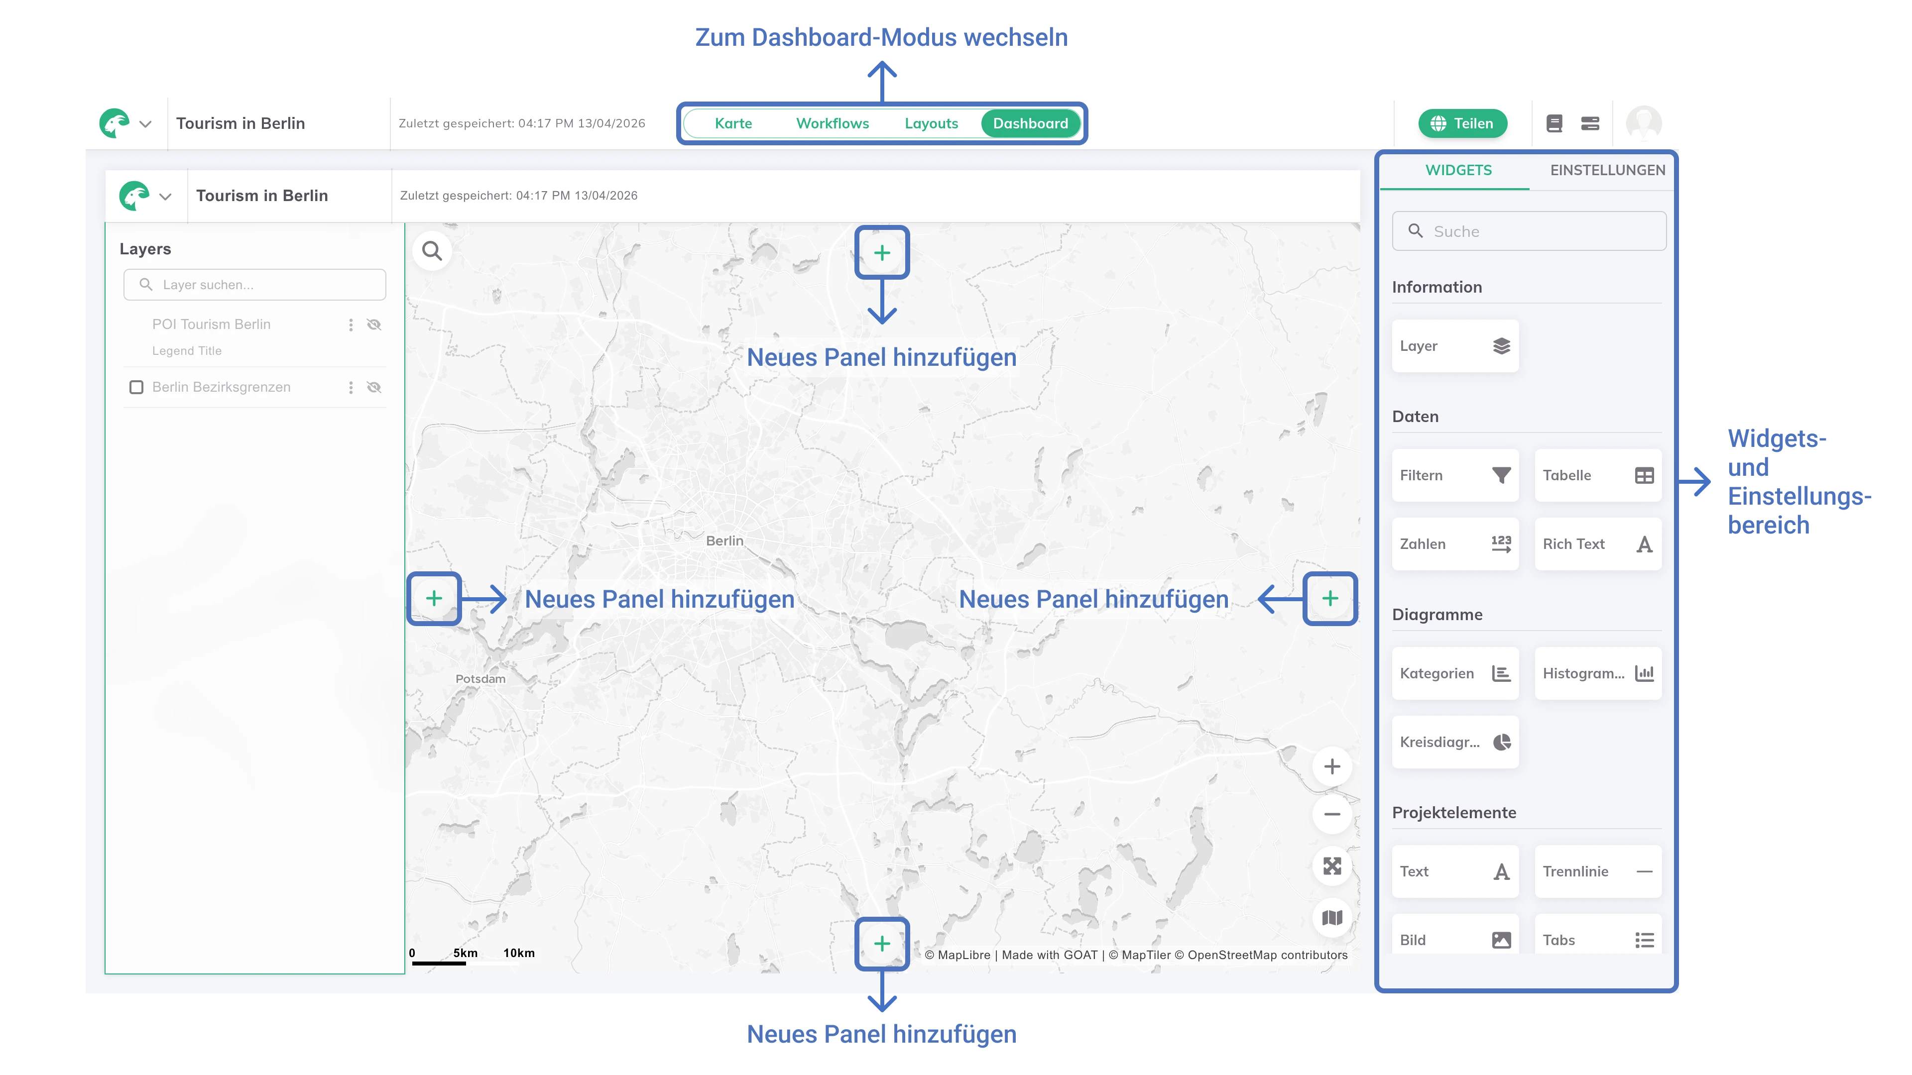Open options menu for Berlin Bezirksgrenzen
Image resolution: width=1912 pixels, height=1075 pixels.
tap(351, 387)
